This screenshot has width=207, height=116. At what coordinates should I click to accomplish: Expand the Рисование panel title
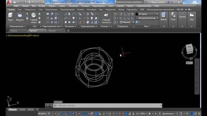pos(71,26)
